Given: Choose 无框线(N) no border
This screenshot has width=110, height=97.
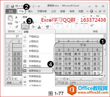Looking at the screenshot, I should tap(39, 56).
